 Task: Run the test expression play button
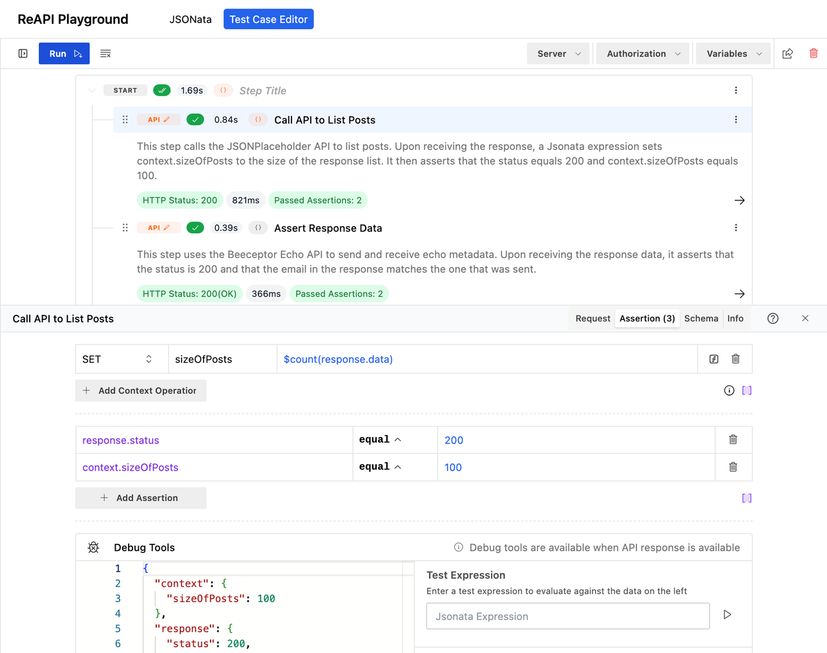click(x=728, y=615)
